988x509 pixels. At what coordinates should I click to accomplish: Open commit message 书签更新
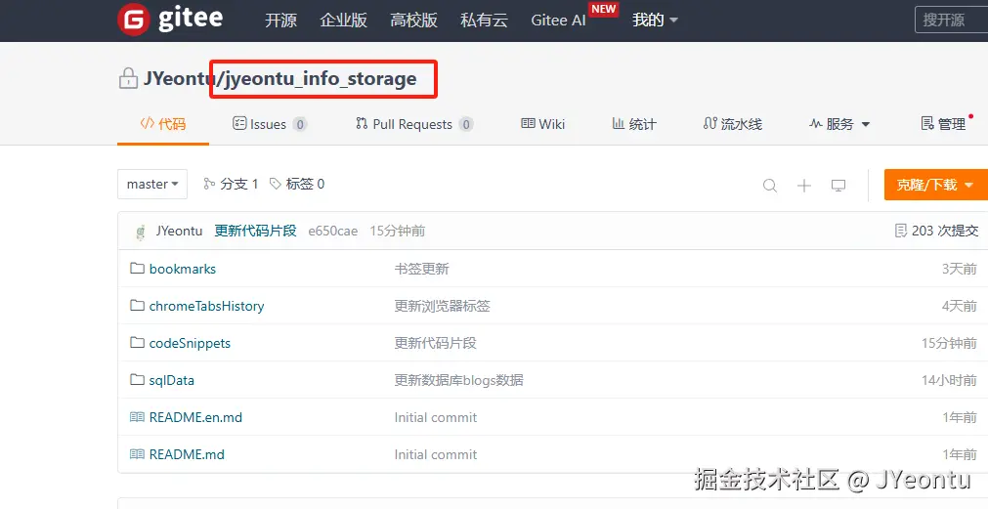pyautogui.click(x=421, y=269)
